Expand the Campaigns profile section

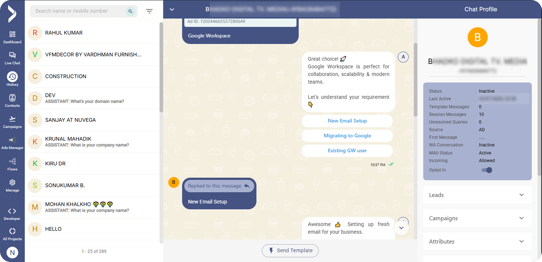click(478, 218)
